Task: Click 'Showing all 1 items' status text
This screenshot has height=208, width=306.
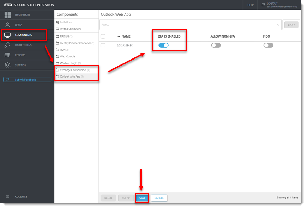Action: pyautogui.click(x=287, y=198)
